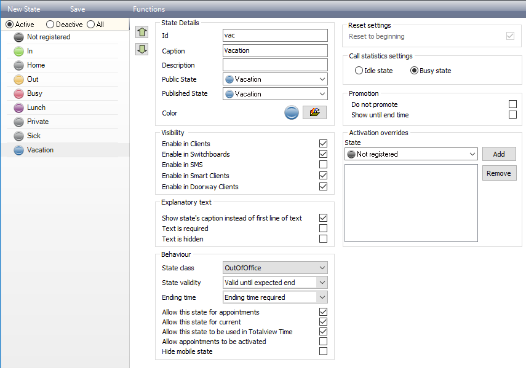Check the Do not promote box

[512, 104]
